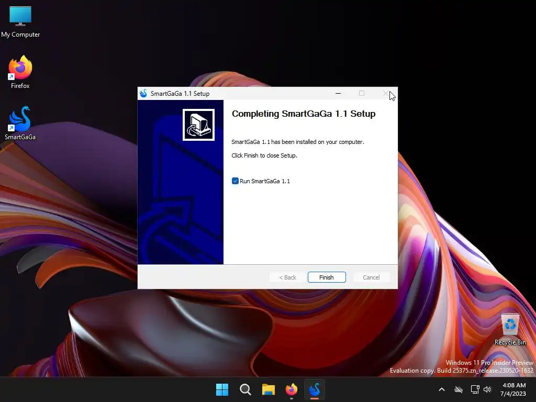Screen dimensions: 536x402
Task: Click the network status tray icon
Action: 475,389
